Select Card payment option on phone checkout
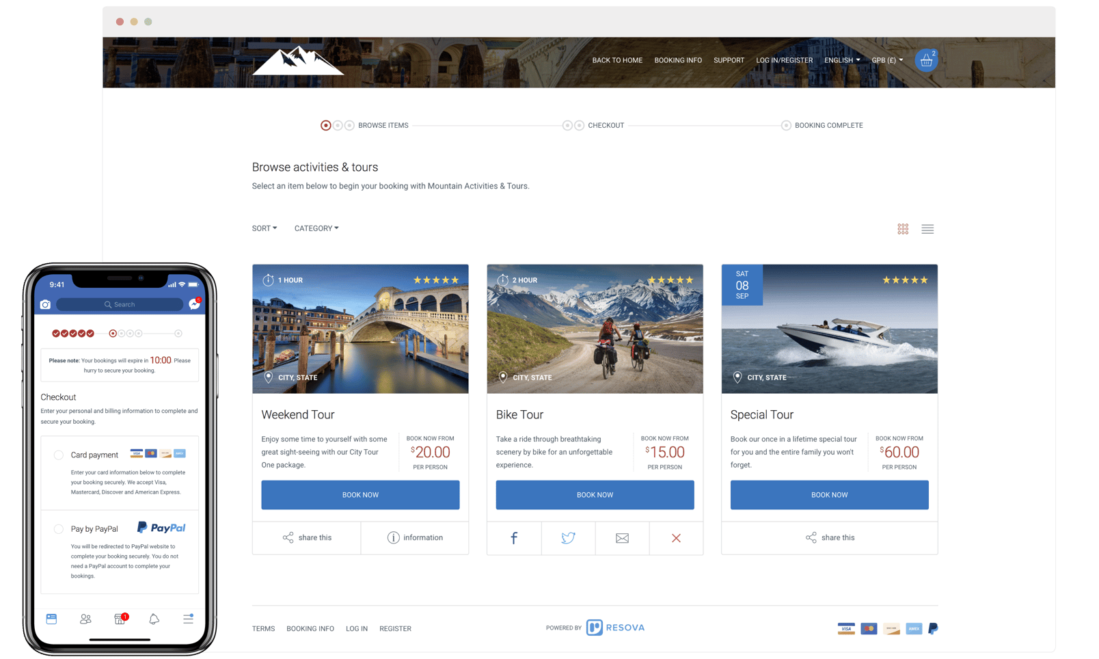Image resolution: width=1099 pixels, height=659 pixels. pos(59,455)
